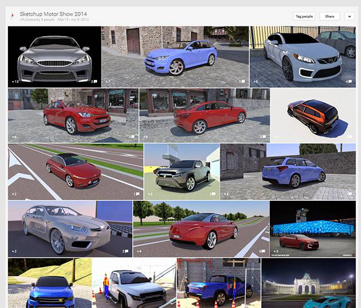
Task: Open the gray car on black background photo
Action: click(55, 56)
